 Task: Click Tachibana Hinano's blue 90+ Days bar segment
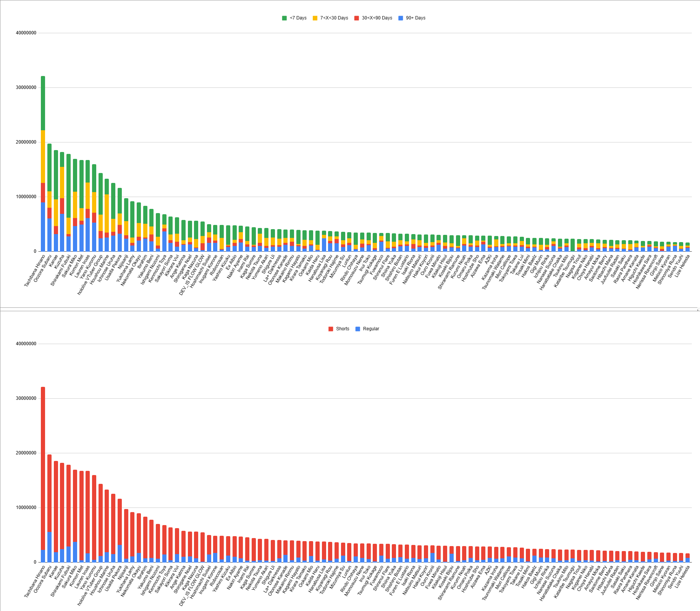pyautogui.click(x=43, y=227)
